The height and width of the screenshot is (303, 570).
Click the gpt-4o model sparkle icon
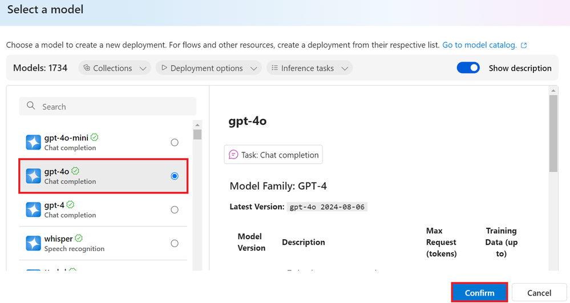point(34,176)
